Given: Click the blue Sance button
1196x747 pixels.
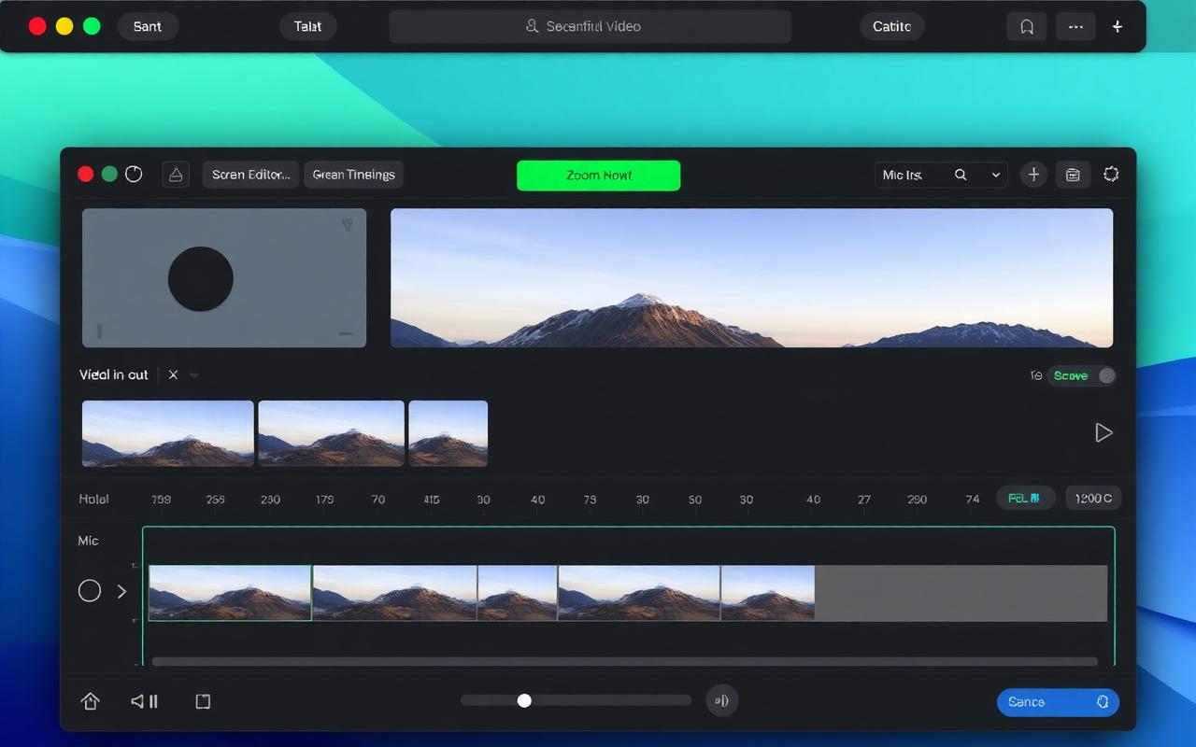Looking at the screenshot, I should (x=1058, y=702).
